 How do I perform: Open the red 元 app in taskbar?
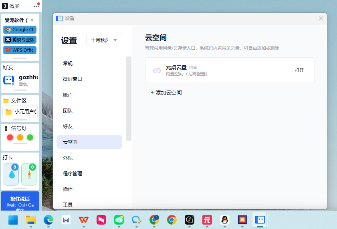(x=207, y=220)
